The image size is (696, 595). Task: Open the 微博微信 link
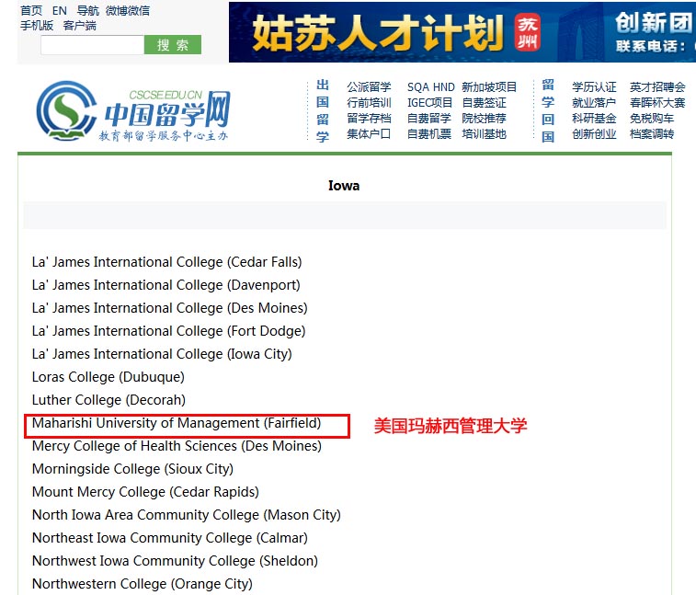(x=128, y=11)
